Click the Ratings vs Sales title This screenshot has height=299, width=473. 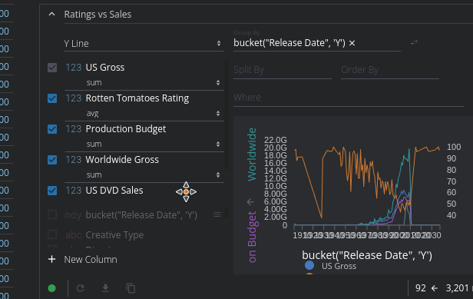click(x=98, y=14)
